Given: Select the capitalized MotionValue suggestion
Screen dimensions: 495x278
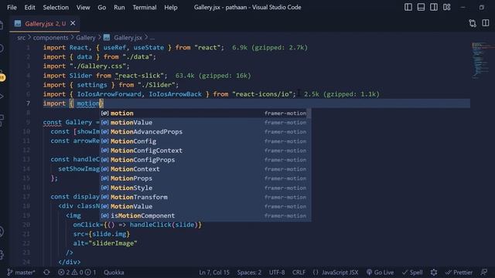Looking at the screenshot, I should pyautogui.click(x=203, y=206).
